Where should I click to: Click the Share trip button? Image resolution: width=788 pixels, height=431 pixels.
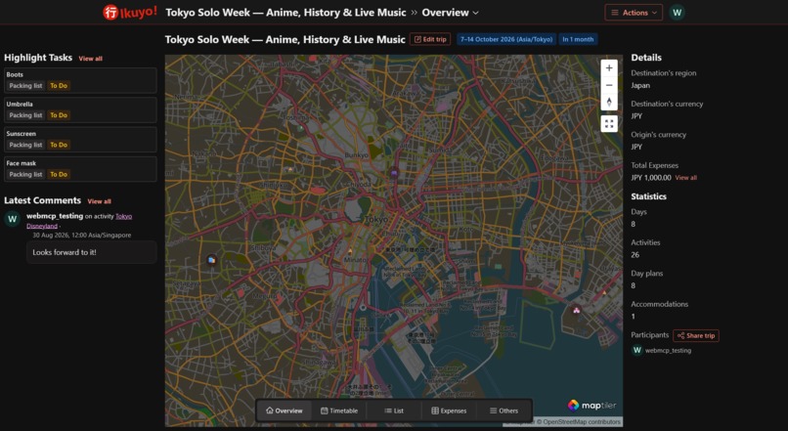696,335
